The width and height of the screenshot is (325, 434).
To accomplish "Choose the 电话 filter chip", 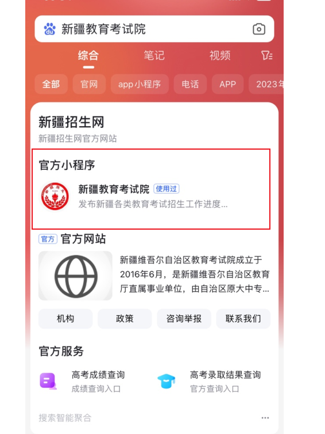I will coord(190,84).
